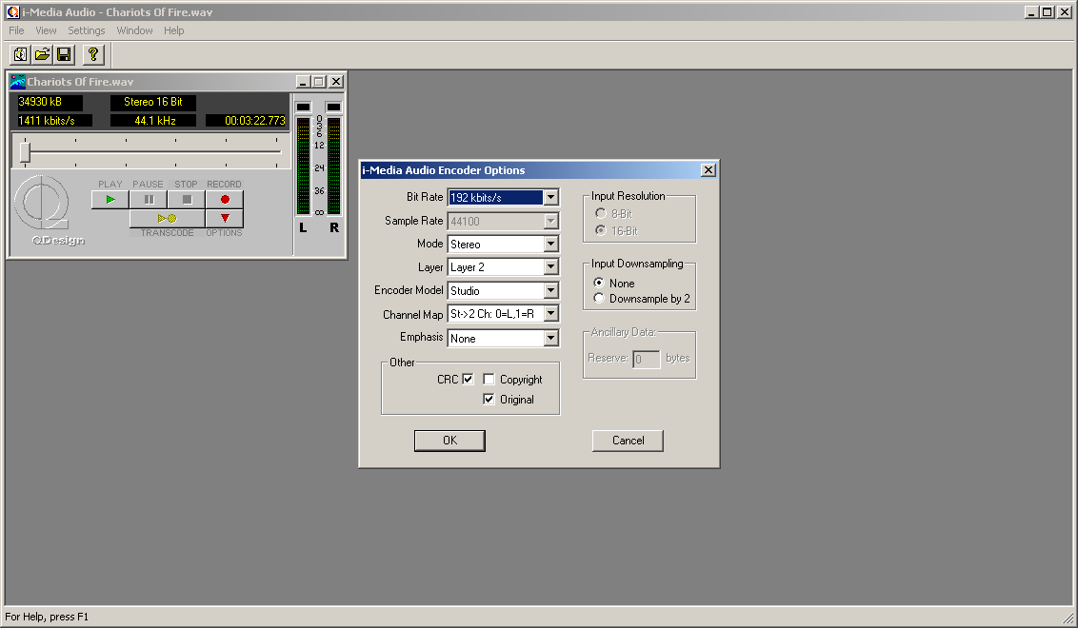
Task: Click the Chariots Of Fire.wav window icon
Action: pyautogui.click(x=18, y=82)
